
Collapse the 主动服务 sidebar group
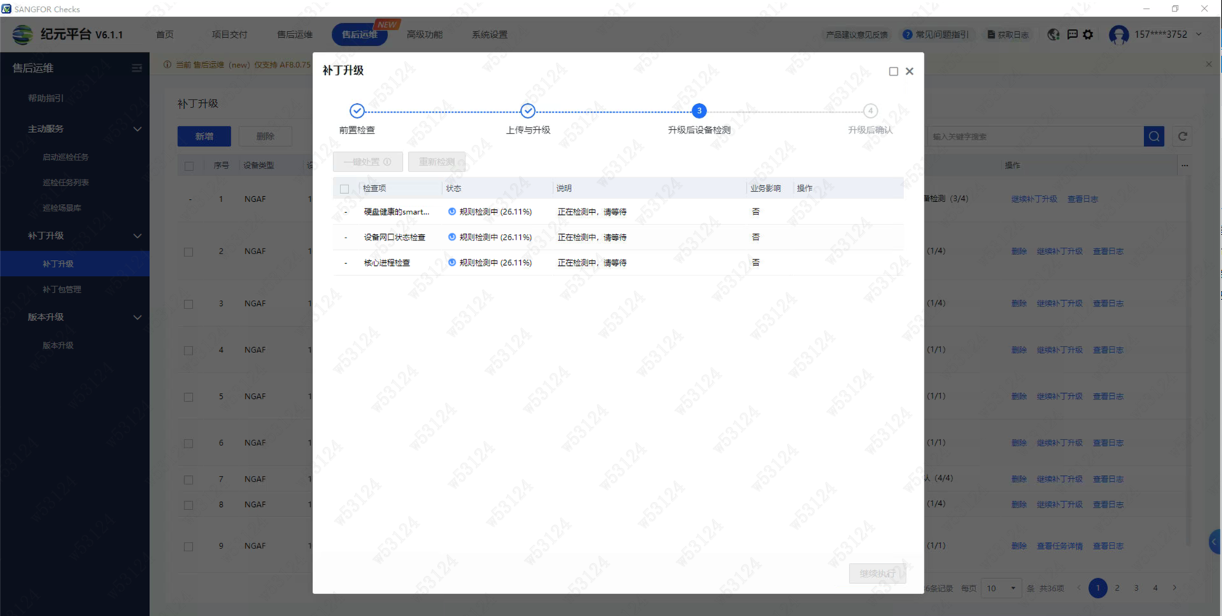pyautogui.click(x=137, y=129)
